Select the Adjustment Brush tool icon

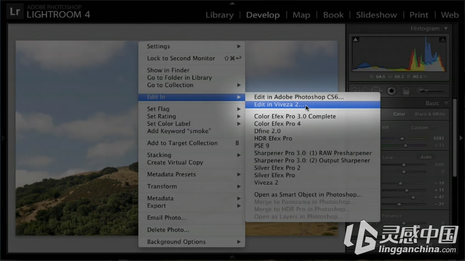pyautogui.click(x=432, y=90)
